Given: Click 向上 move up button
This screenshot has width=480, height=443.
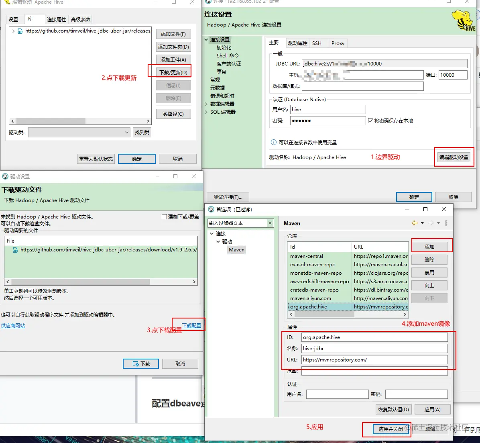Looking at the screenshot, I should pyautogui.click(x=429, y=285).
